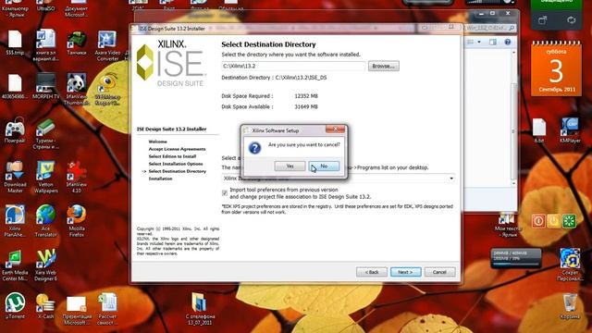Click the destination directory path field
The image size is (592, 333).
tap(293, 66)
